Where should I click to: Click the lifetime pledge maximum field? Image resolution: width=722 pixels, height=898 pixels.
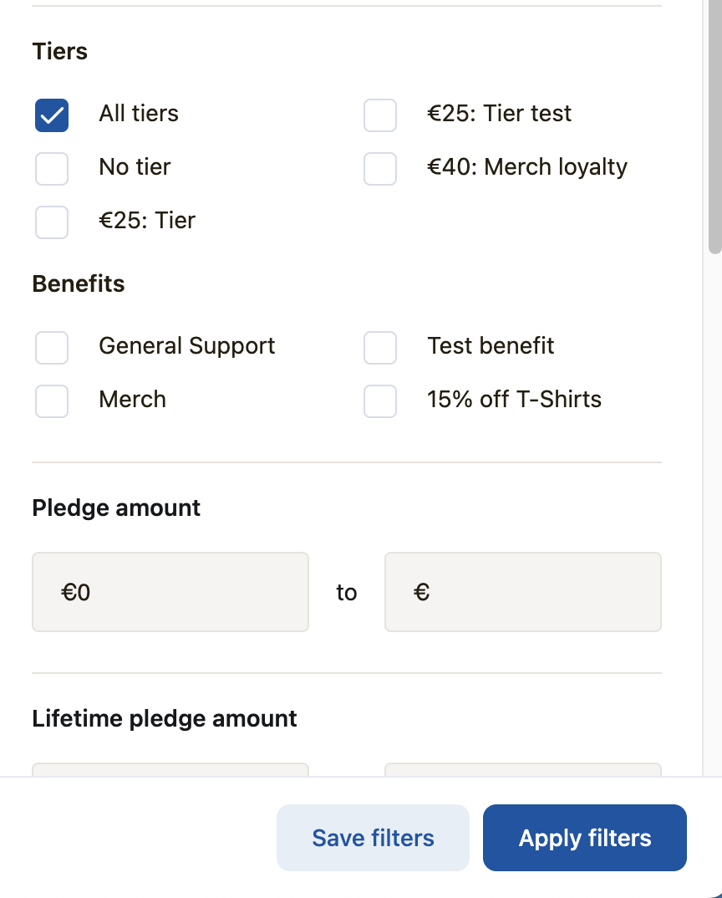point(523,769)
